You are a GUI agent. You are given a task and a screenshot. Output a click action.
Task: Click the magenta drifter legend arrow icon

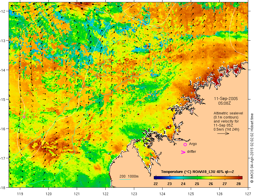183,152
